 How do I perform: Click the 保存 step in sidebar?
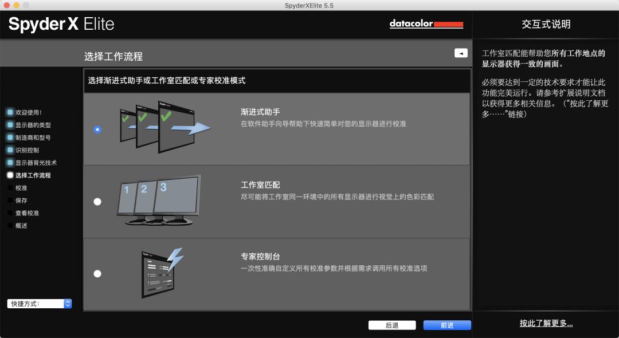pyautogui.click(x=21, y=201)
